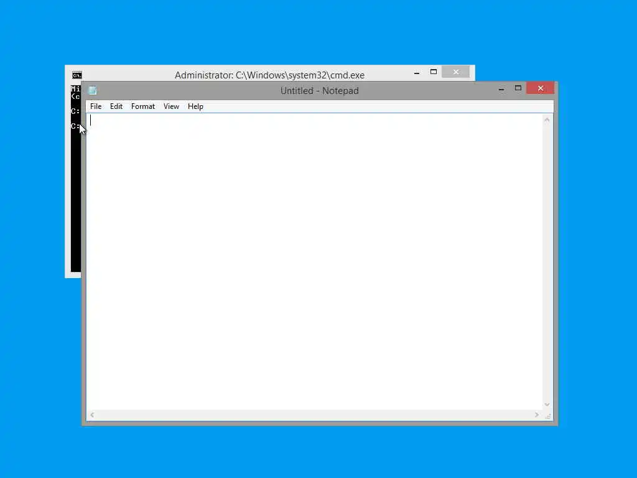
Task: Click the Notepad horizontal scrollbar left arrow
Action: (92, 415)
